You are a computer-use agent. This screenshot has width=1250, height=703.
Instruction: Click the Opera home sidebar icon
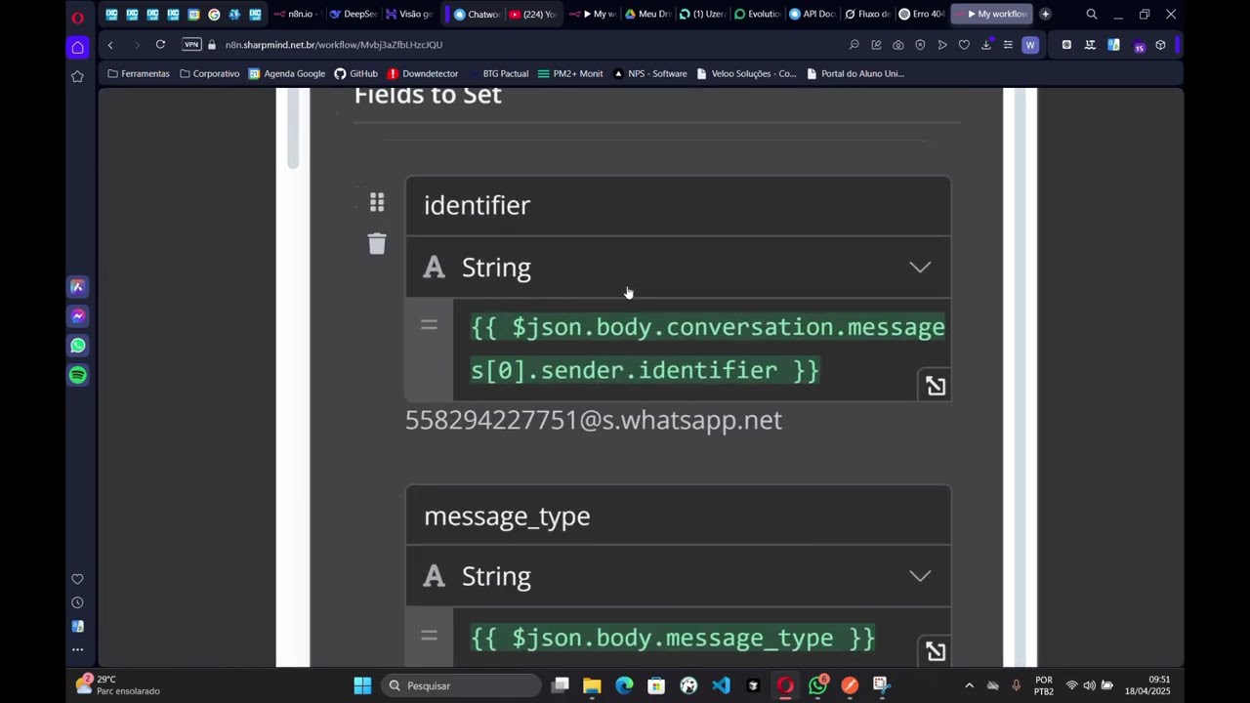[x=77, y=47]
